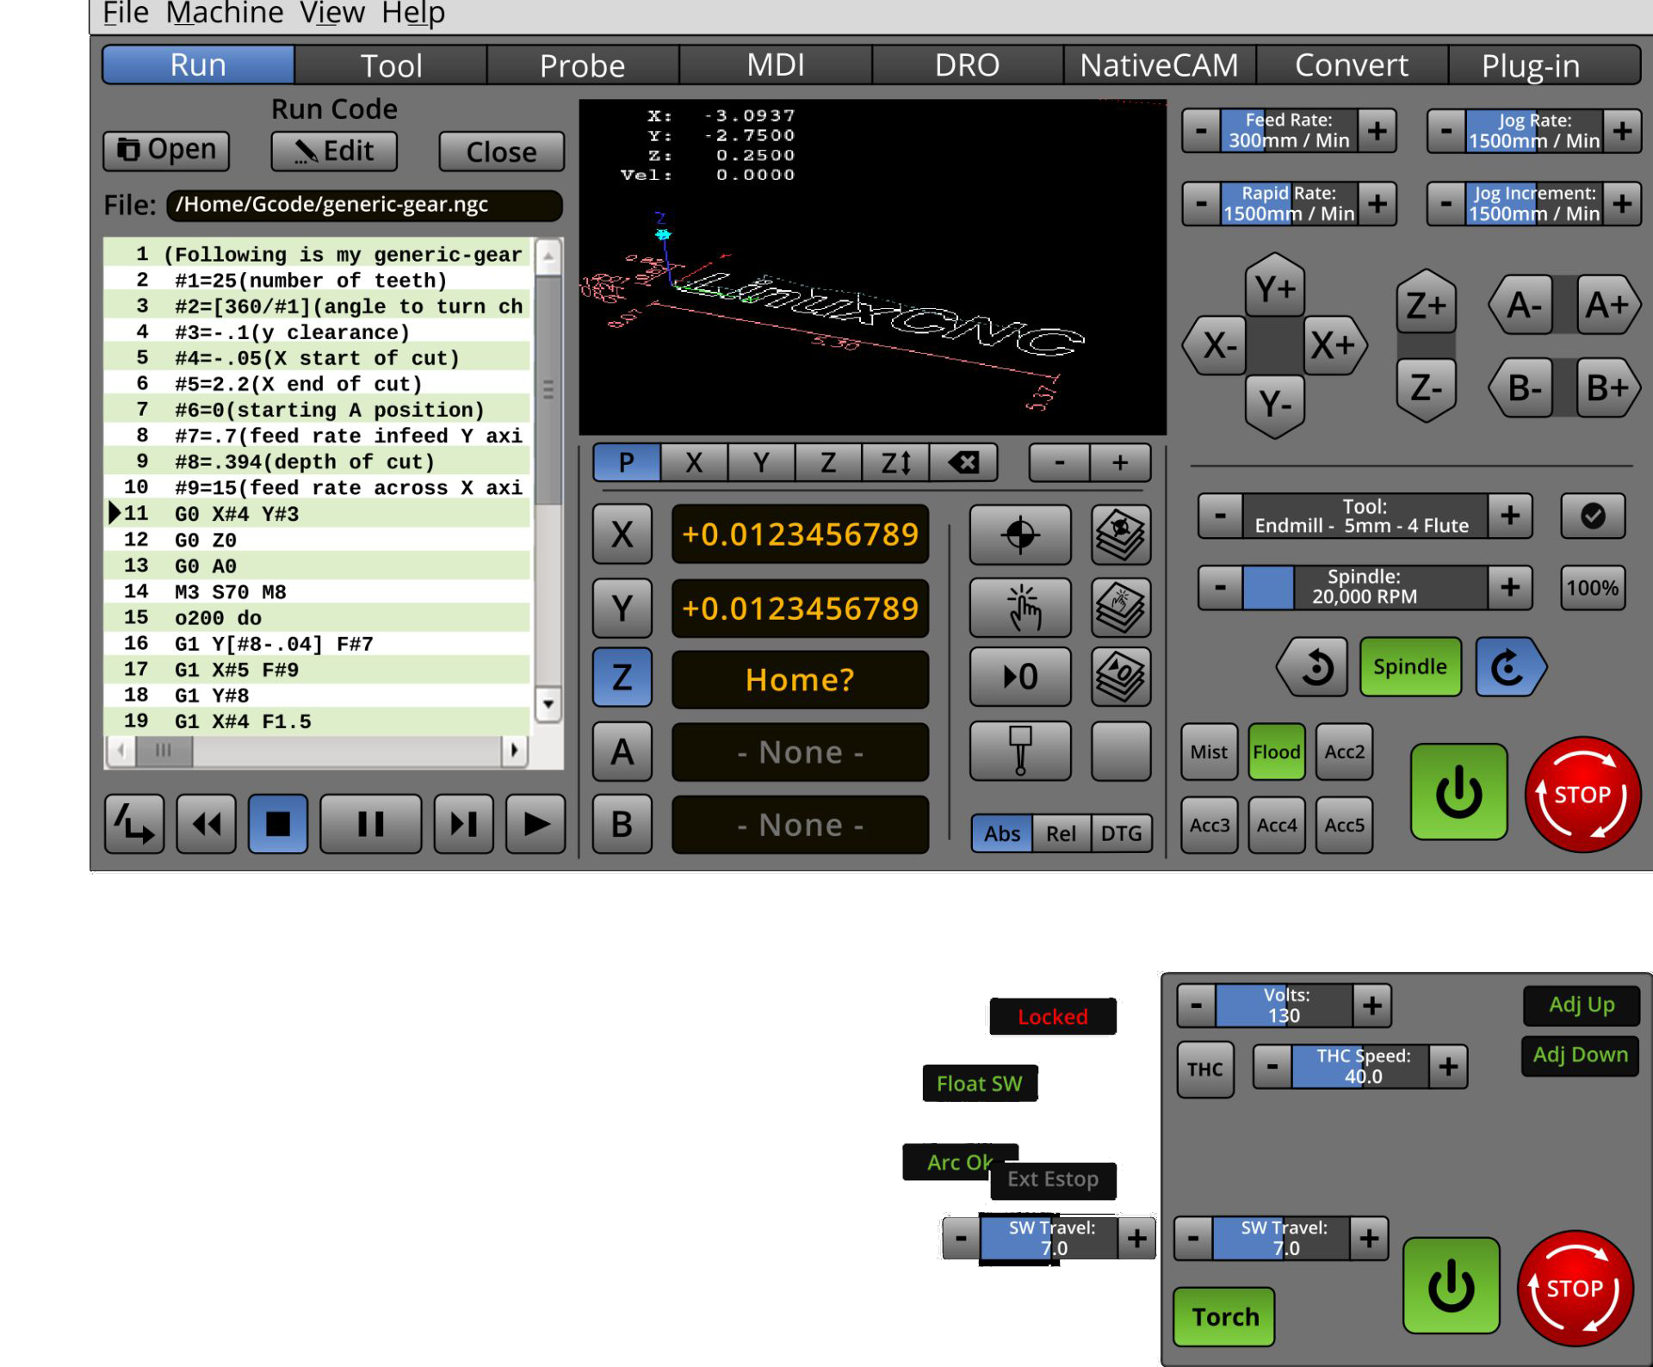Select the Z-rotate view icon
This screenshot has width=1653, height=1367.
pos(895,463)
